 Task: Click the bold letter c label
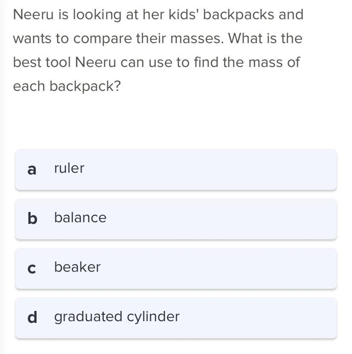click(x=32, y=269)
